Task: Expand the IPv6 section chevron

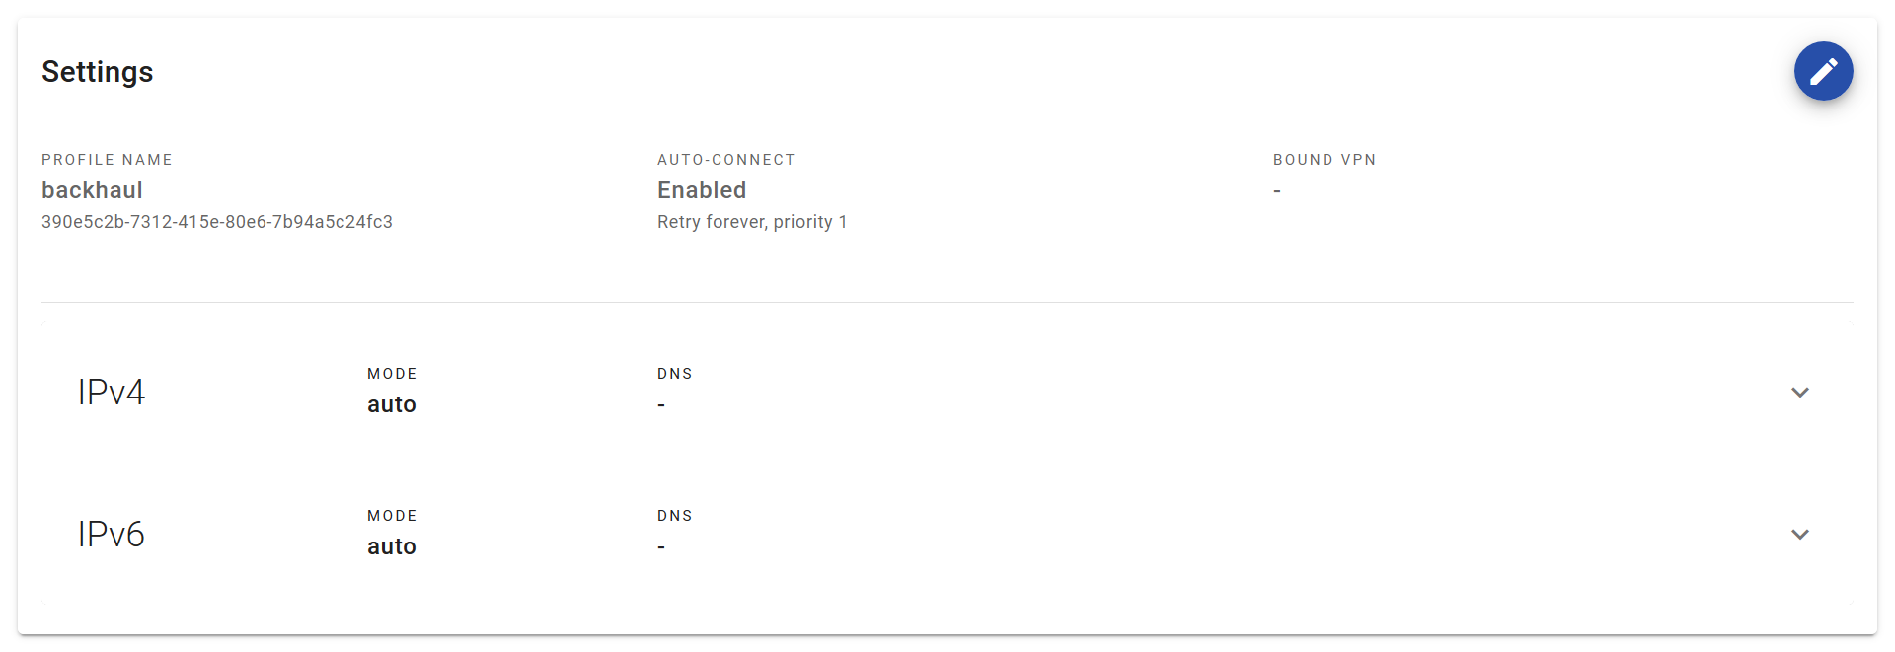Action: pyautogui.click(x=1799, y=535)
